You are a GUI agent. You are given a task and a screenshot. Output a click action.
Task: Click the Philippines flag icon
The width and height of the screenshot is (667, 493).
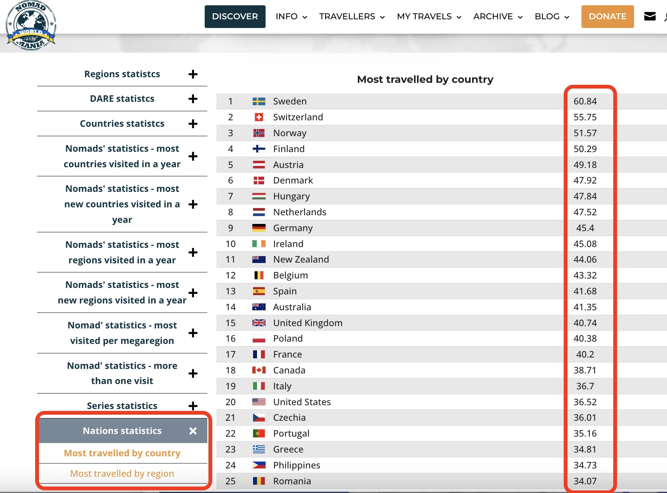[259, 465]
